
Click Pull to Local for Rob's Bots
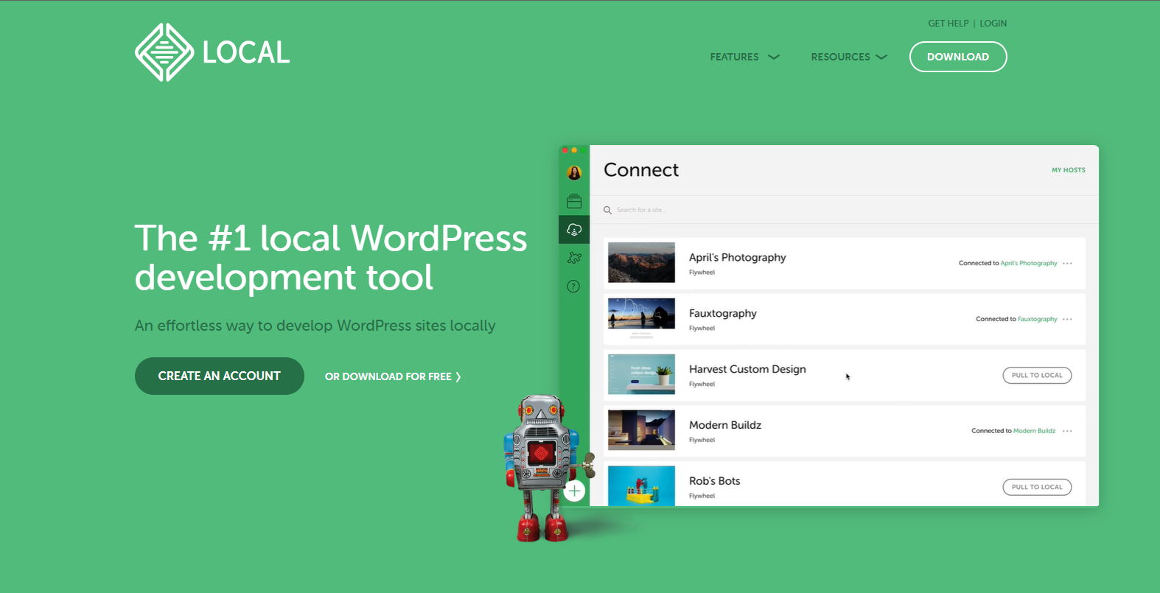[1037, 487]
